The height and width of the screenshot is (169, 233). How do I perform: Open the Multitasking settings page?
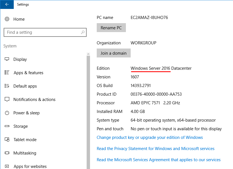point(25,153)
